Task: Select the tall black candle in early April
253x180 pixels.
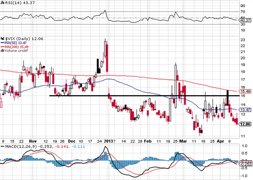Action: click(x=228, y=98)
